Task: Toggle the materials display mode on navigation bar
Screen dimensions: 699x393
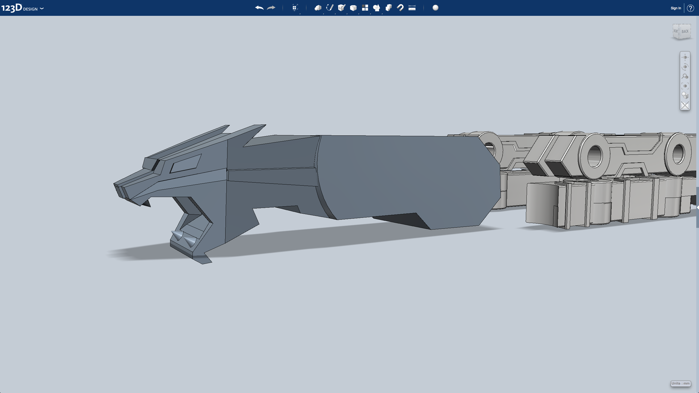Action: click(x=685, y=95)
